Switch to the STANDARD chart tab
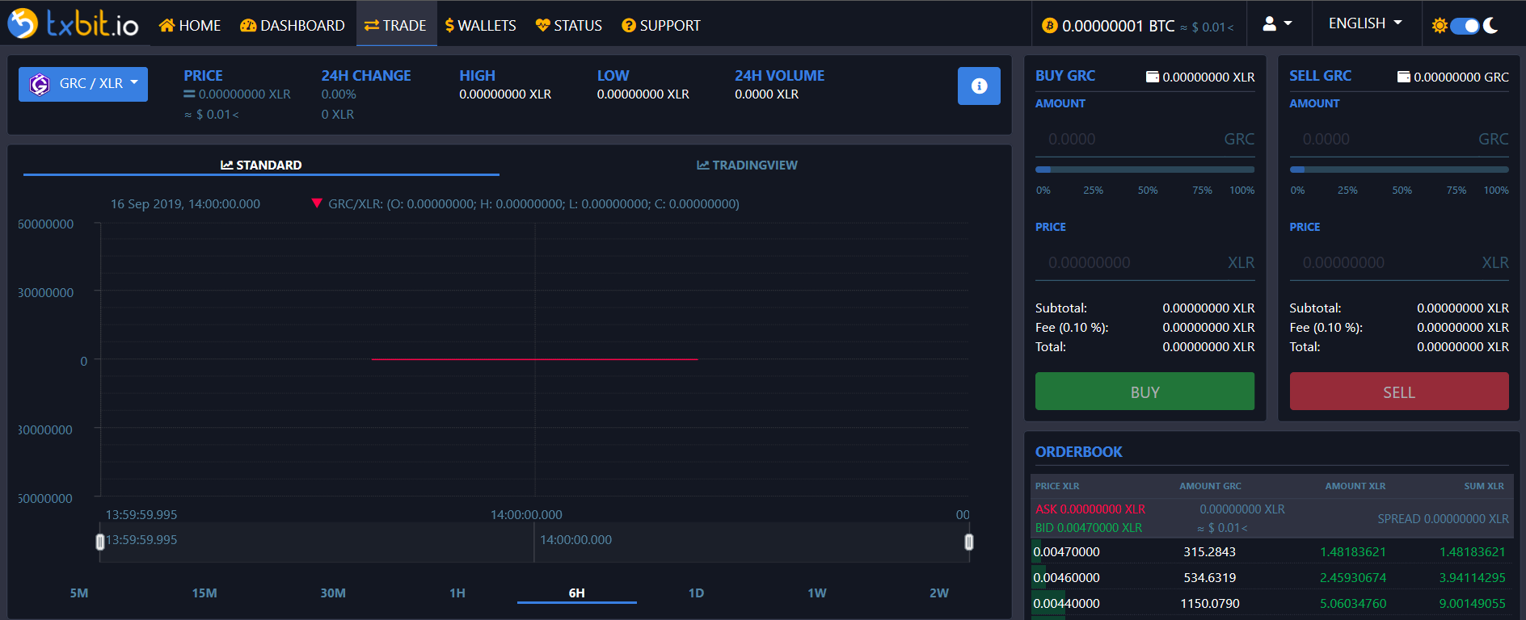 (x=261, y=165)
